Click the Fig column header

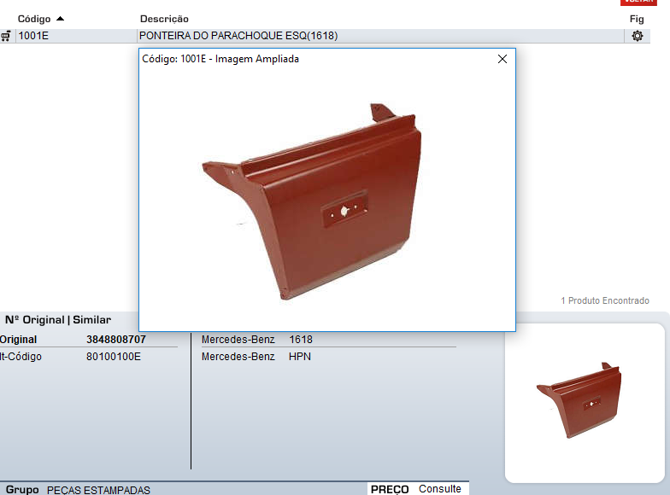coord(637,19)
